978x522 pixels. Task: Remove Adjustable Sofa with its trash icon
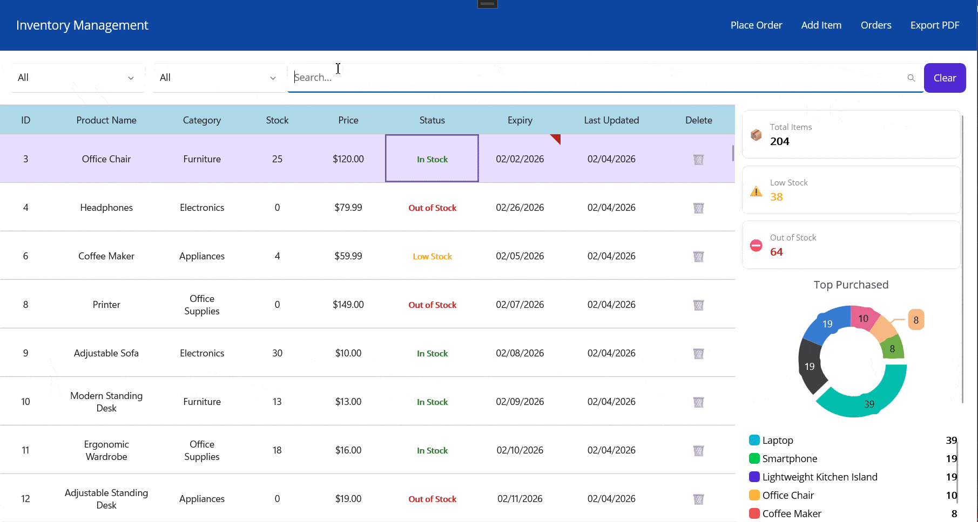coord(698,353)
